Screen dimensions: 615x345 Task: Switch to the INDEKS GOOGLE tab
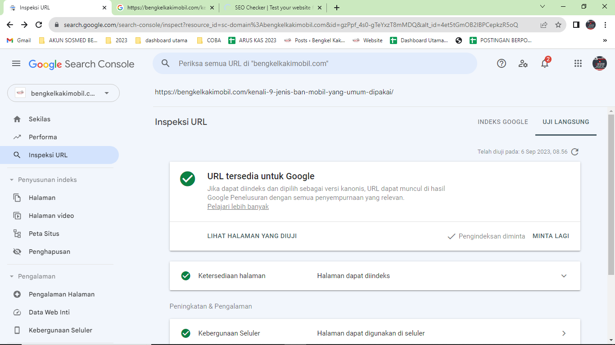(x=503, y=122)
